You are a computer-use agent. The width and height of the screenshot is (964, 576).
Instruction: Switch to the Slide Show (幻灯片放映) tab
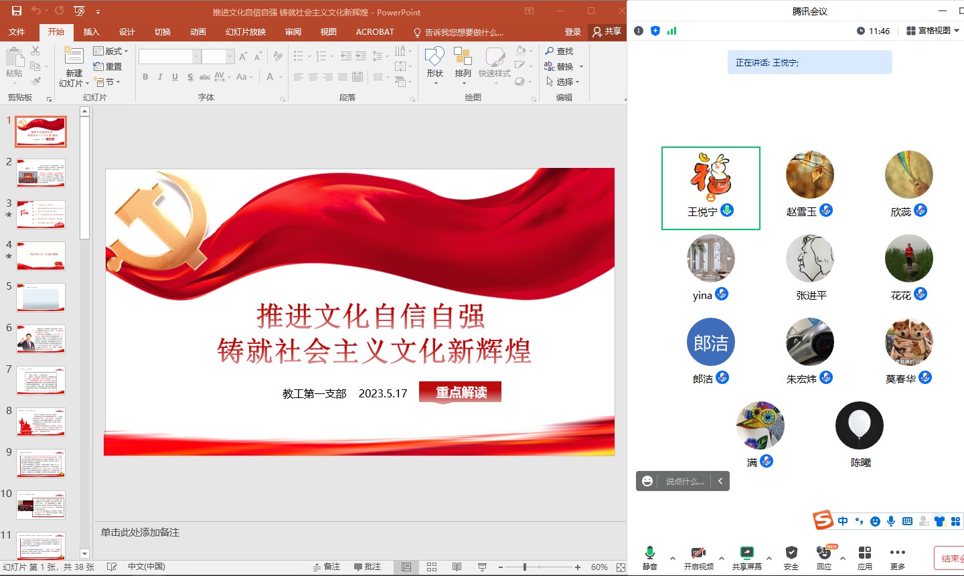245,31
